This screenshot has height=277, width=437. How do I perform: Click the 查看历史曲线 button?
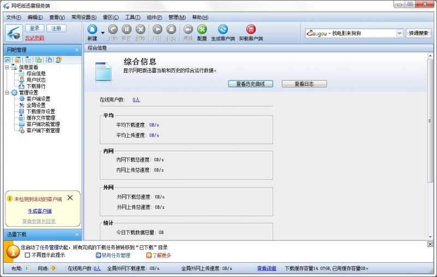251,84
